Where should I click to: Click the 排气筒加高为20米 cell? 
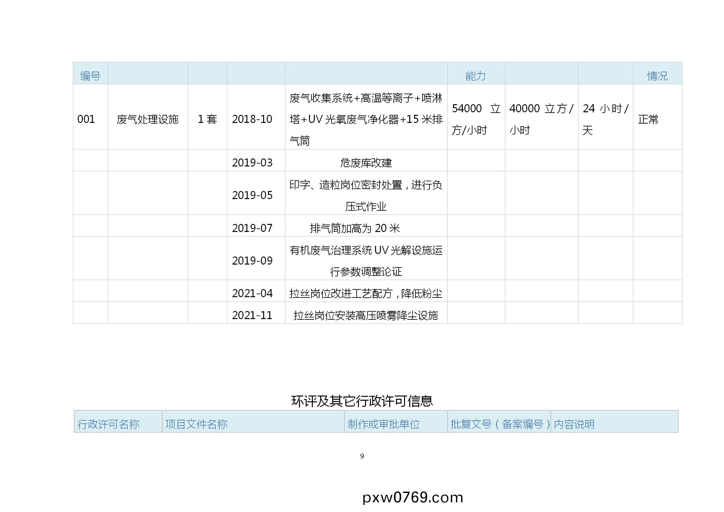pyautogui.click(x=355, y=228)
